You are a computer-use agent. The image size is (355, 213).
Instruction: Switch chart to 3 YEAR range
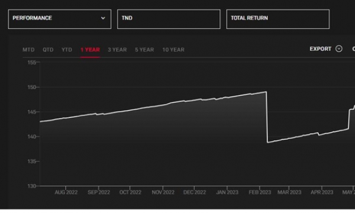(117, 50)
